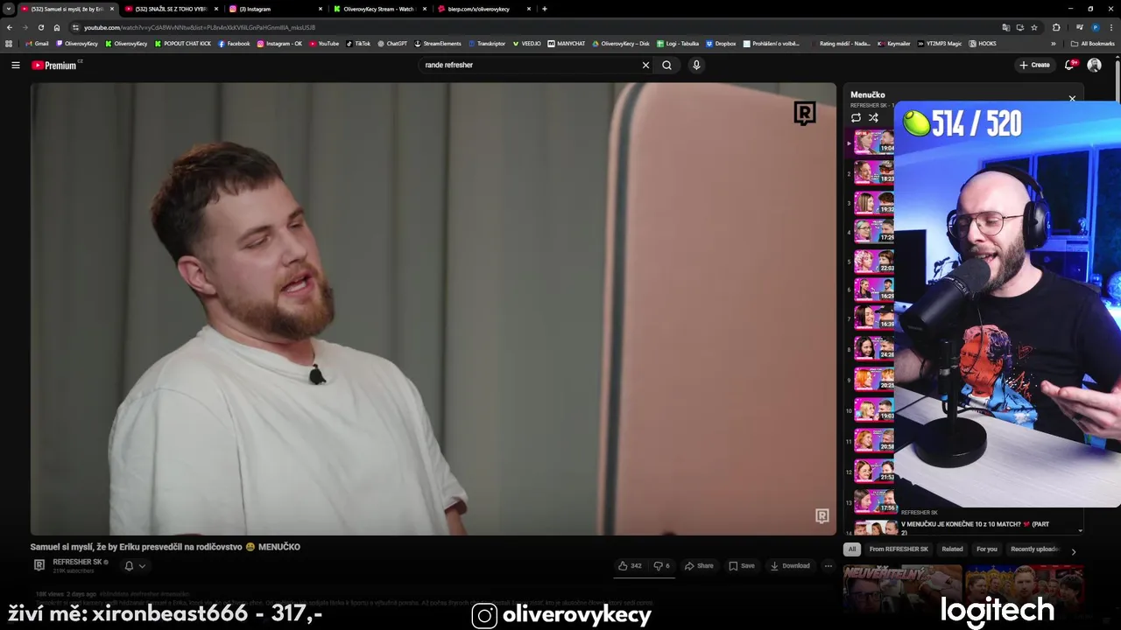
Task: Open the StreamElements bookmark
Action: [438, 43]
